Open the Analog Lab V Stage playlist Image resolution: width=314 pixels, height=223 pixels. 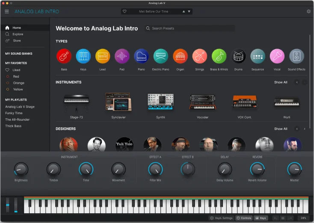[20, 107]
